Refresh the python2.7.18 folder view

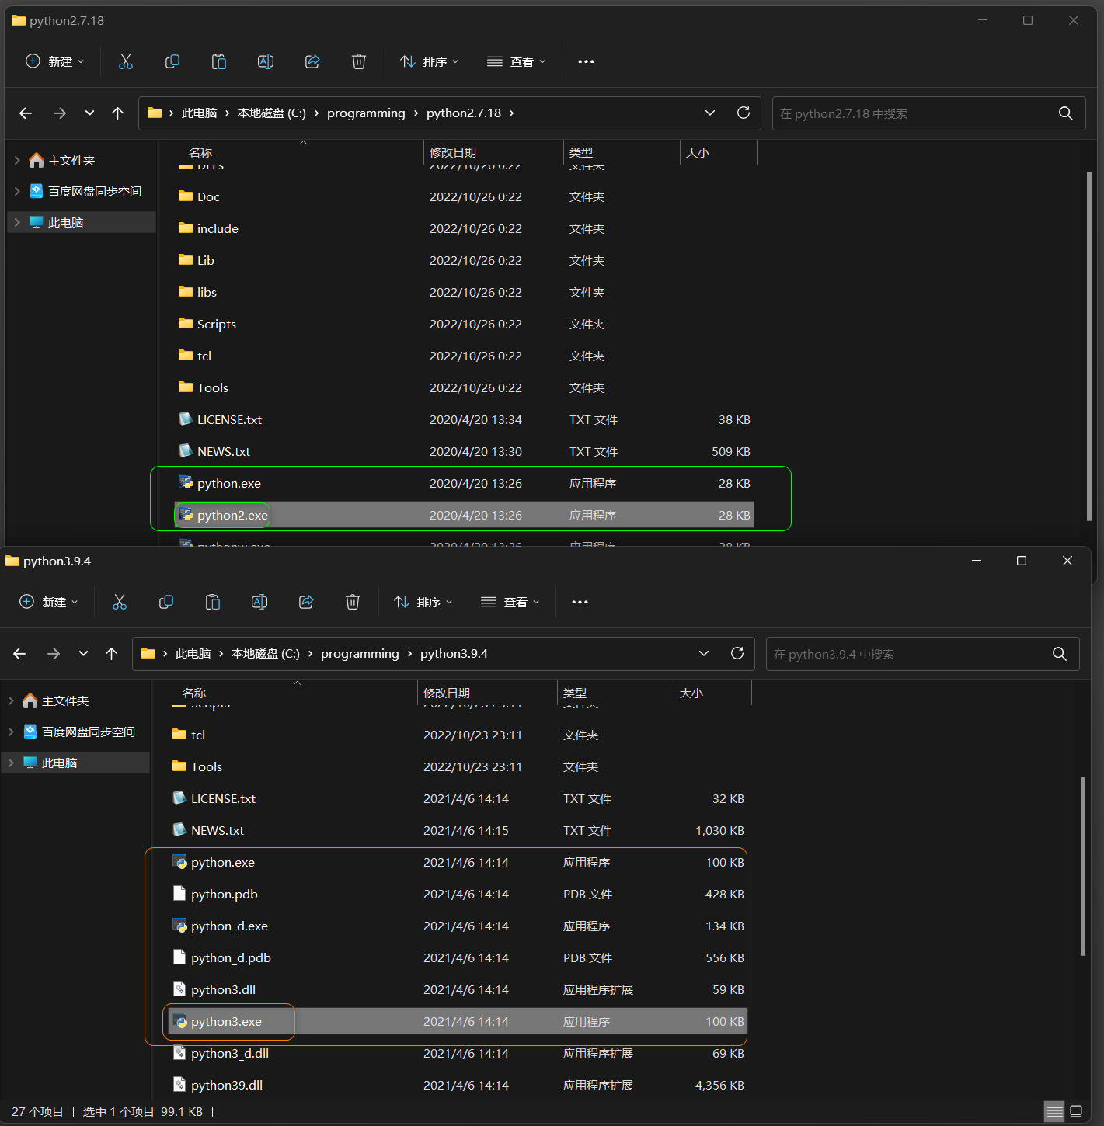click(744, 113)
